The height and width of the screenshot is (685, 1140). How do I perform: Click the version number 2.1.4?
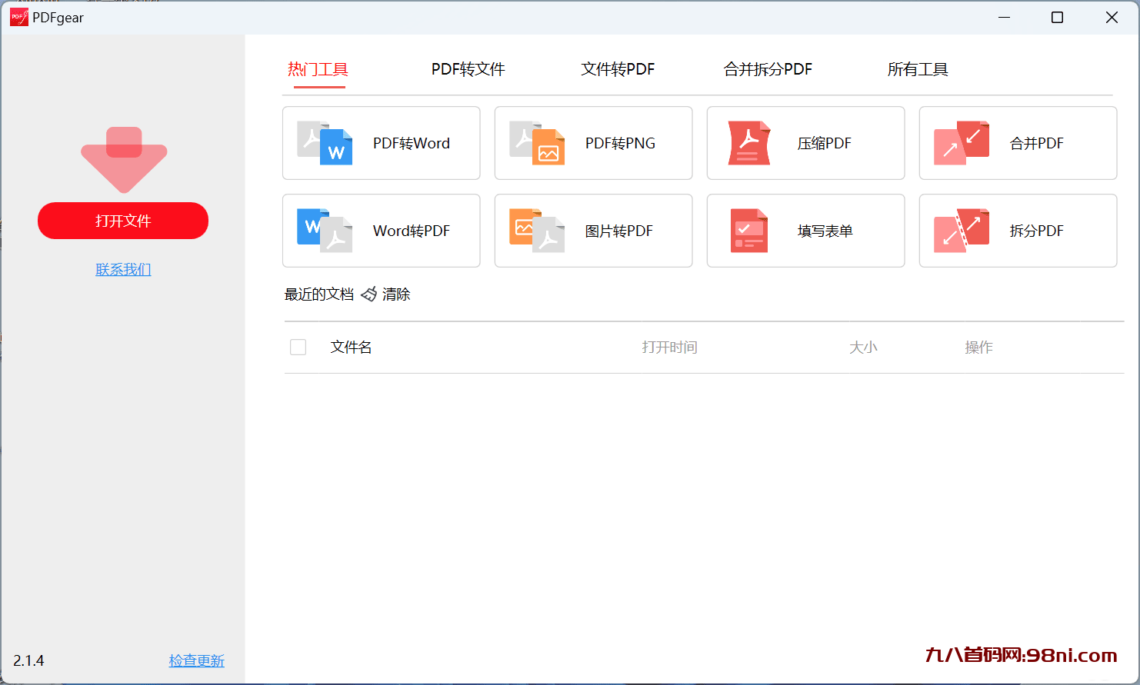pos(28,660)
